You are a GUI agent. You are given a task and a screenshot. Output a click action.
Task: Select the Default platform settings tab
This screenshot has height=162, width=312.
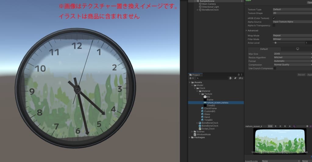pyautogui.click(x=264, y=49)
